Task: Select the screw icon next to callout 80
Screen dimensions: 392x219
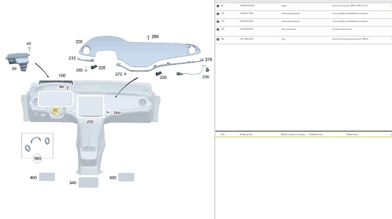Action: click(68, 87)
